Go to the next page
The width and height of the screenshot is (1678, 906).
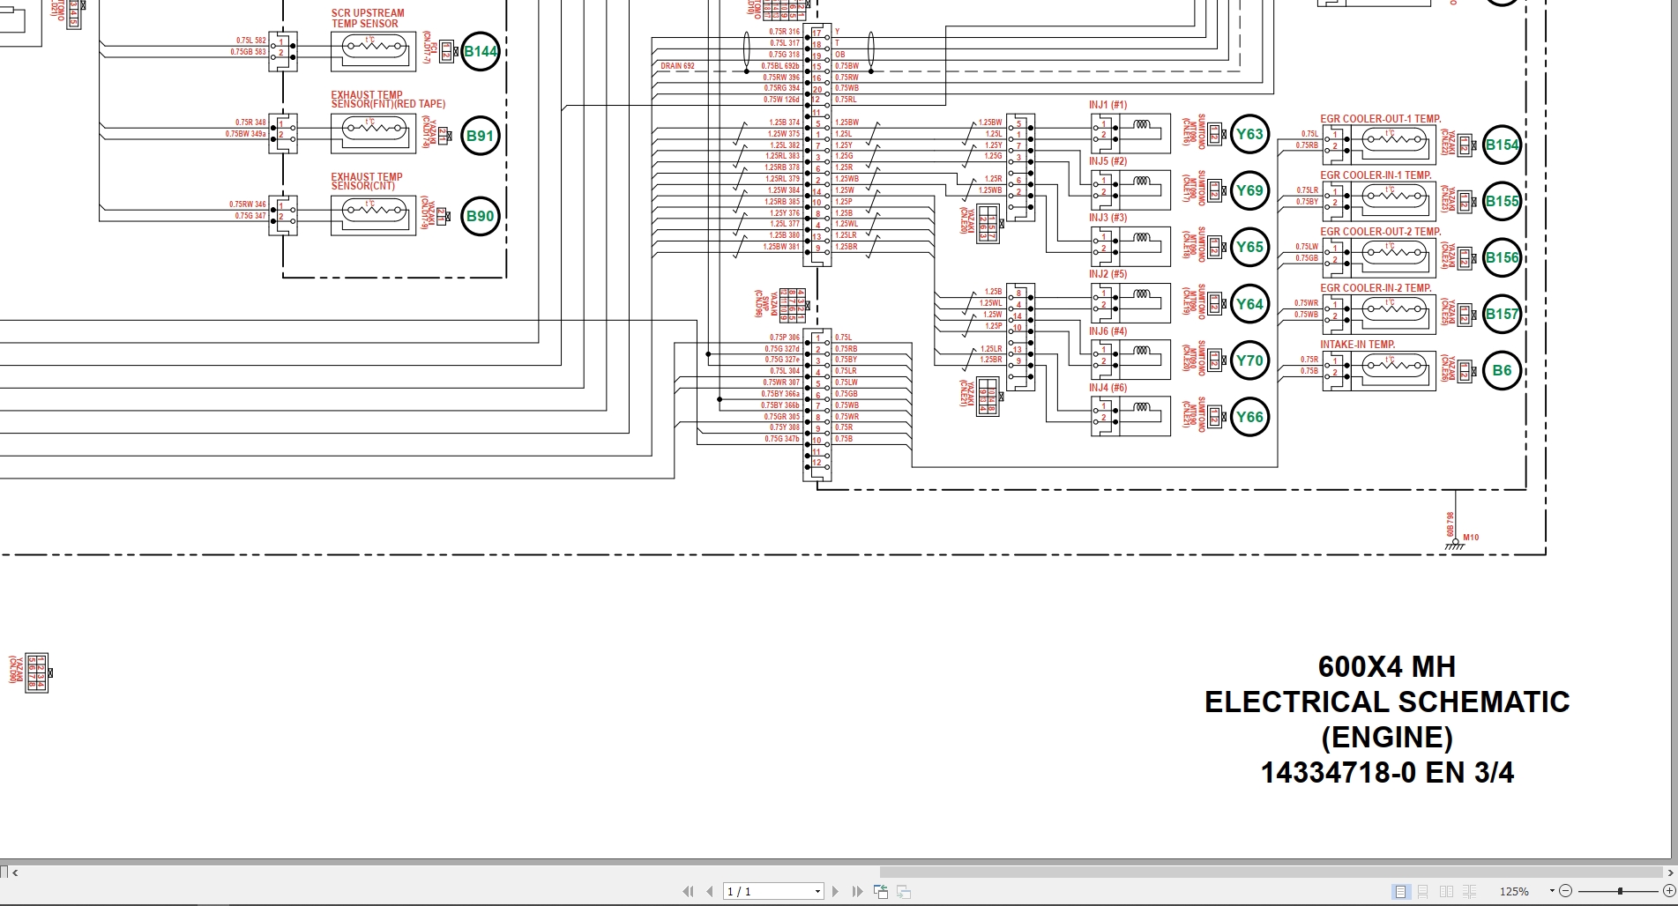tap(835, 891)
